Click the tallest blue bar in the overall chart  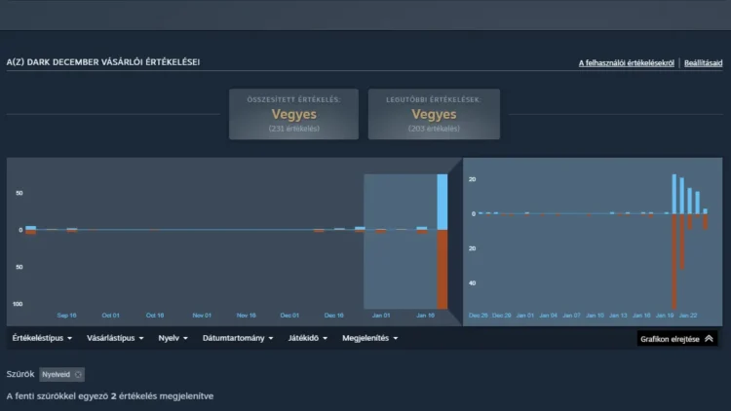(x=442, y=202)
